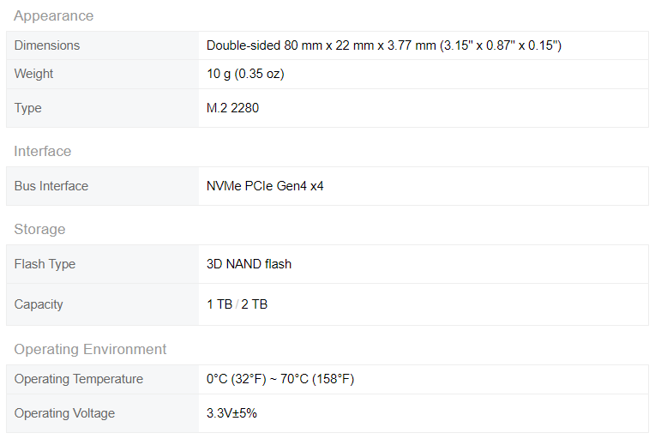The height and width of the screenshot is (439, 655).
Task: Click the Appearance section heading
Action: pos(53,15)
